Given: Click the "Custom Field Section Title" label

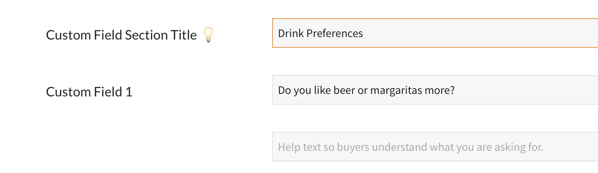Looking at the screenshot, I should [121, 35].
